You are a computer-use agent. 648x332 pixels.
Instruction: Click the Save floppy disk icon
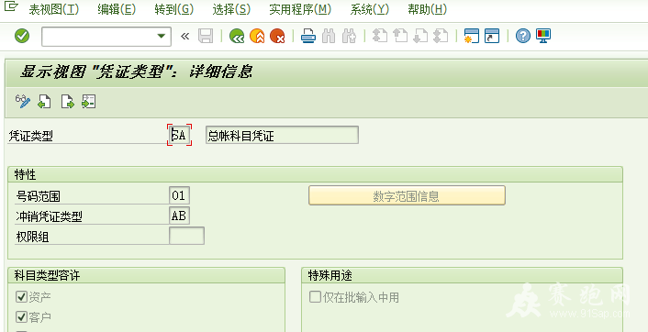[x=206, y=37]
